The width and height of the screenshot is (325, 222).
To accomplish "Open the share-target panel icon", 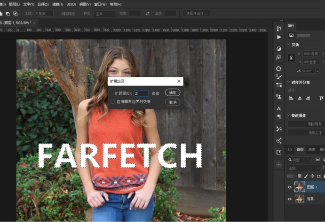I will (x=279, y=141).
